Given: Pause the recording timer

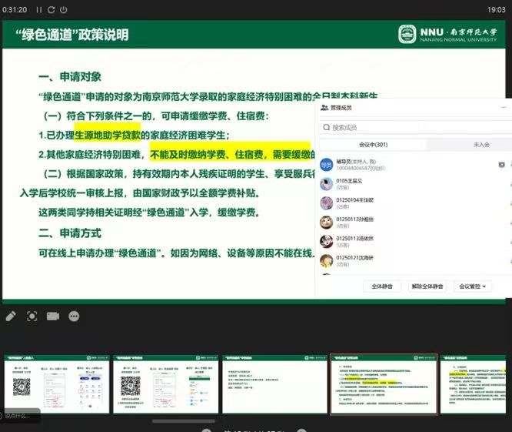Looking at the screenshot, I should click(x=38, y=9).
